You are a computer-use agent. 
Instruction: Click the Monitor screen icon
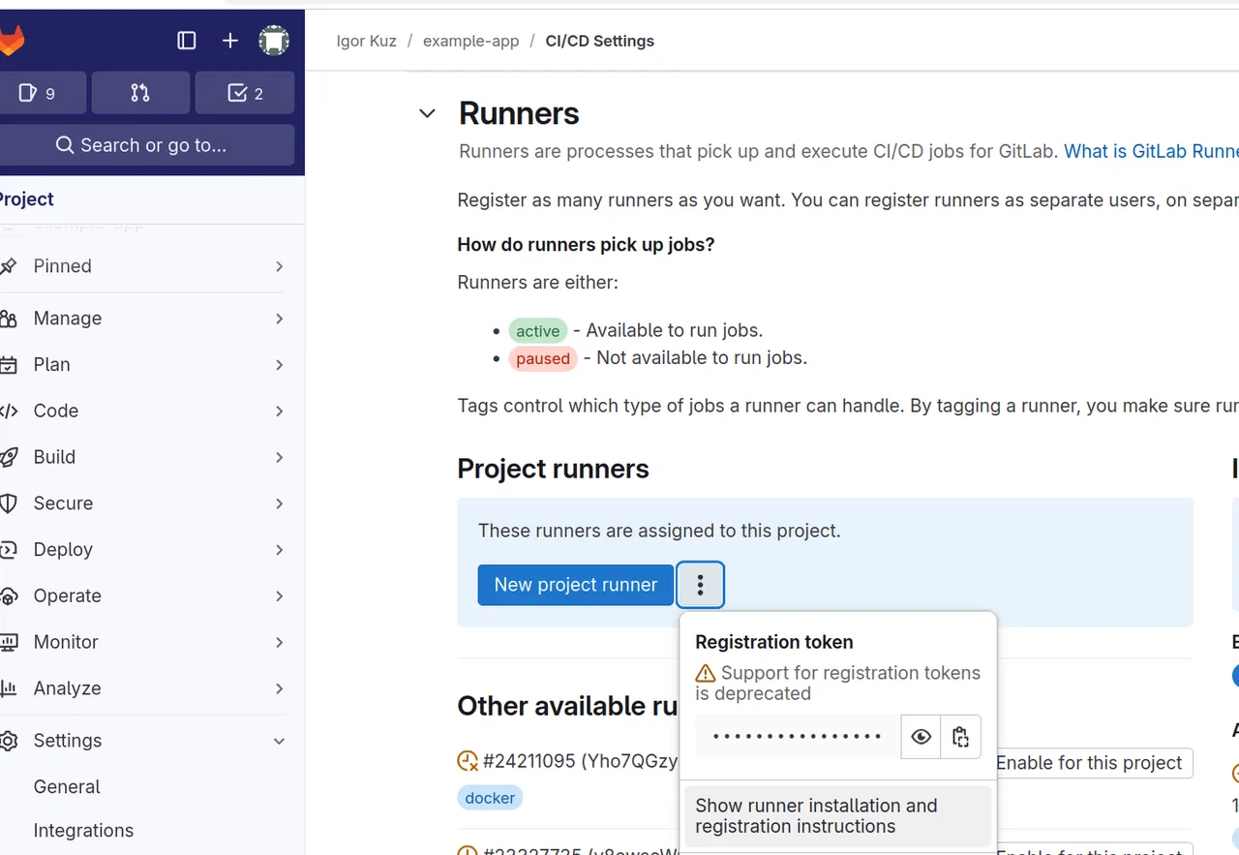pos(9,642)
